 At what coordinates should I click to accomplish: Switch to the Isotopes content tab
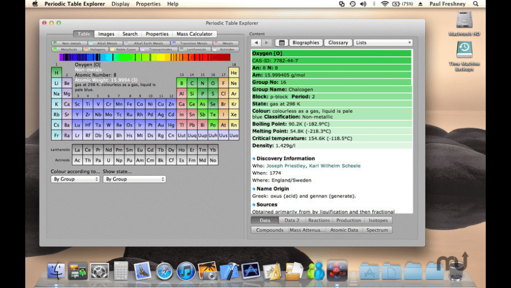click(378, 220)
